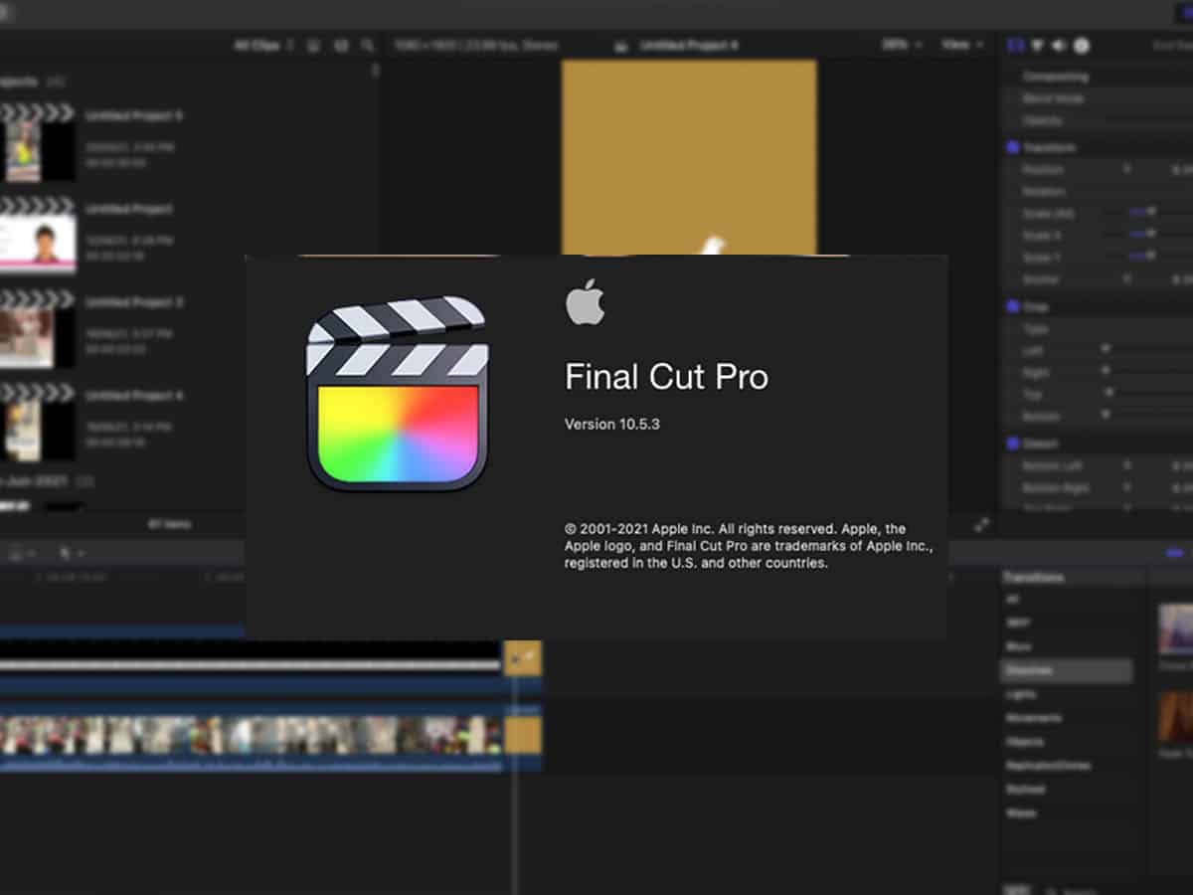
Task: Click the Anchor row in Transform
Action: (x=1099, y=280)
